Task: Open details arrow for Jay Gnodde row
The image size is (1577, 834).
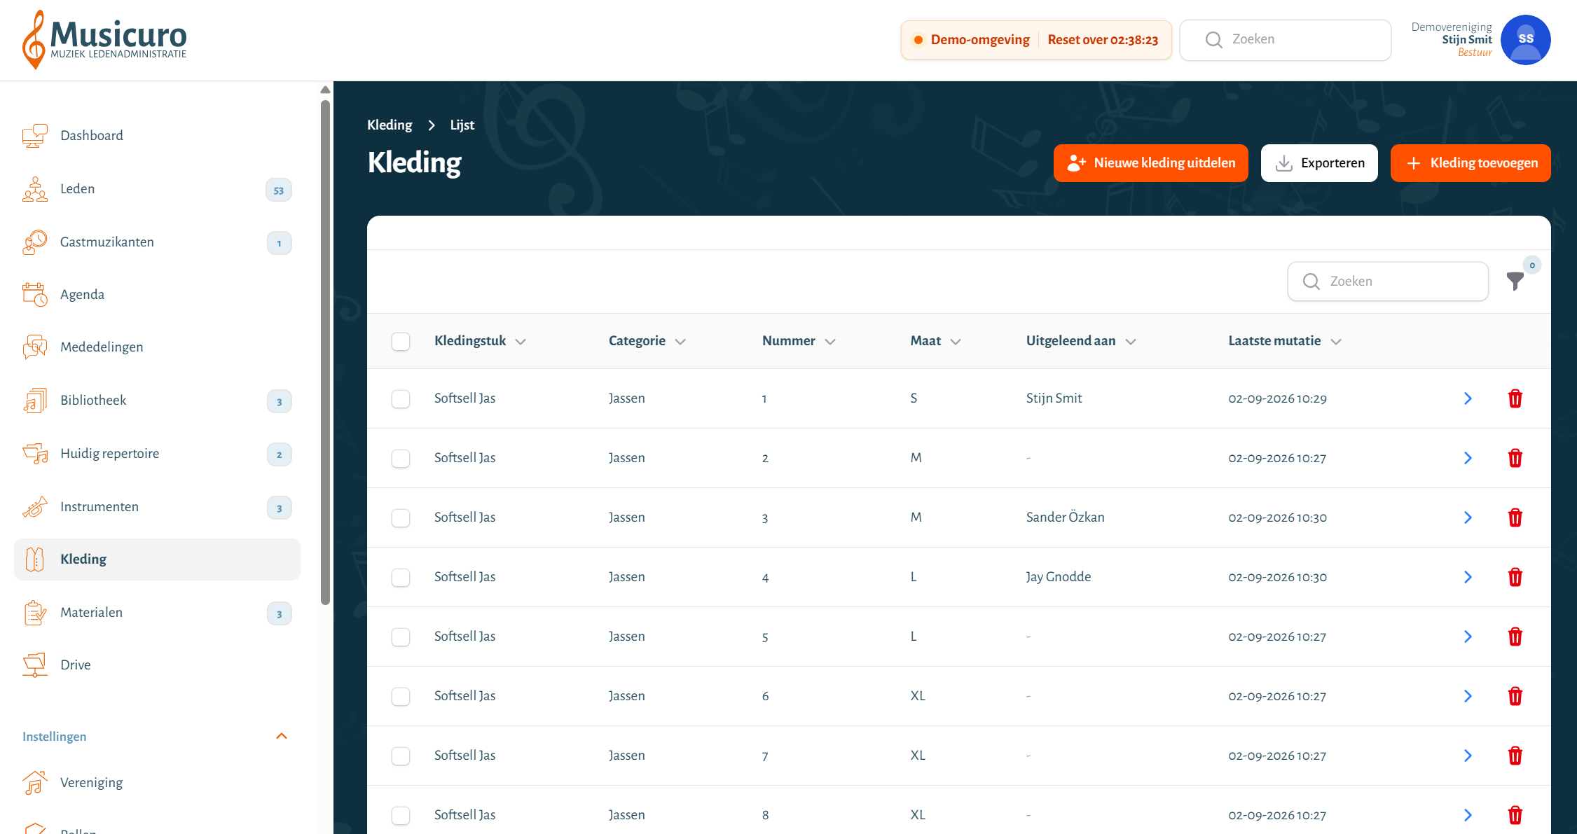Action: tap(1468, 577)
